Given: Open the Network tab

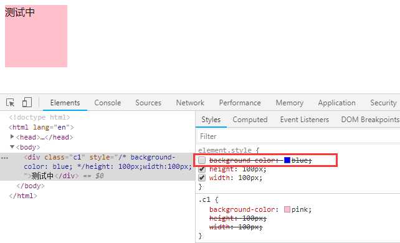Looking at the screenshot, I should pyautogui.click(x=190, y=103).
